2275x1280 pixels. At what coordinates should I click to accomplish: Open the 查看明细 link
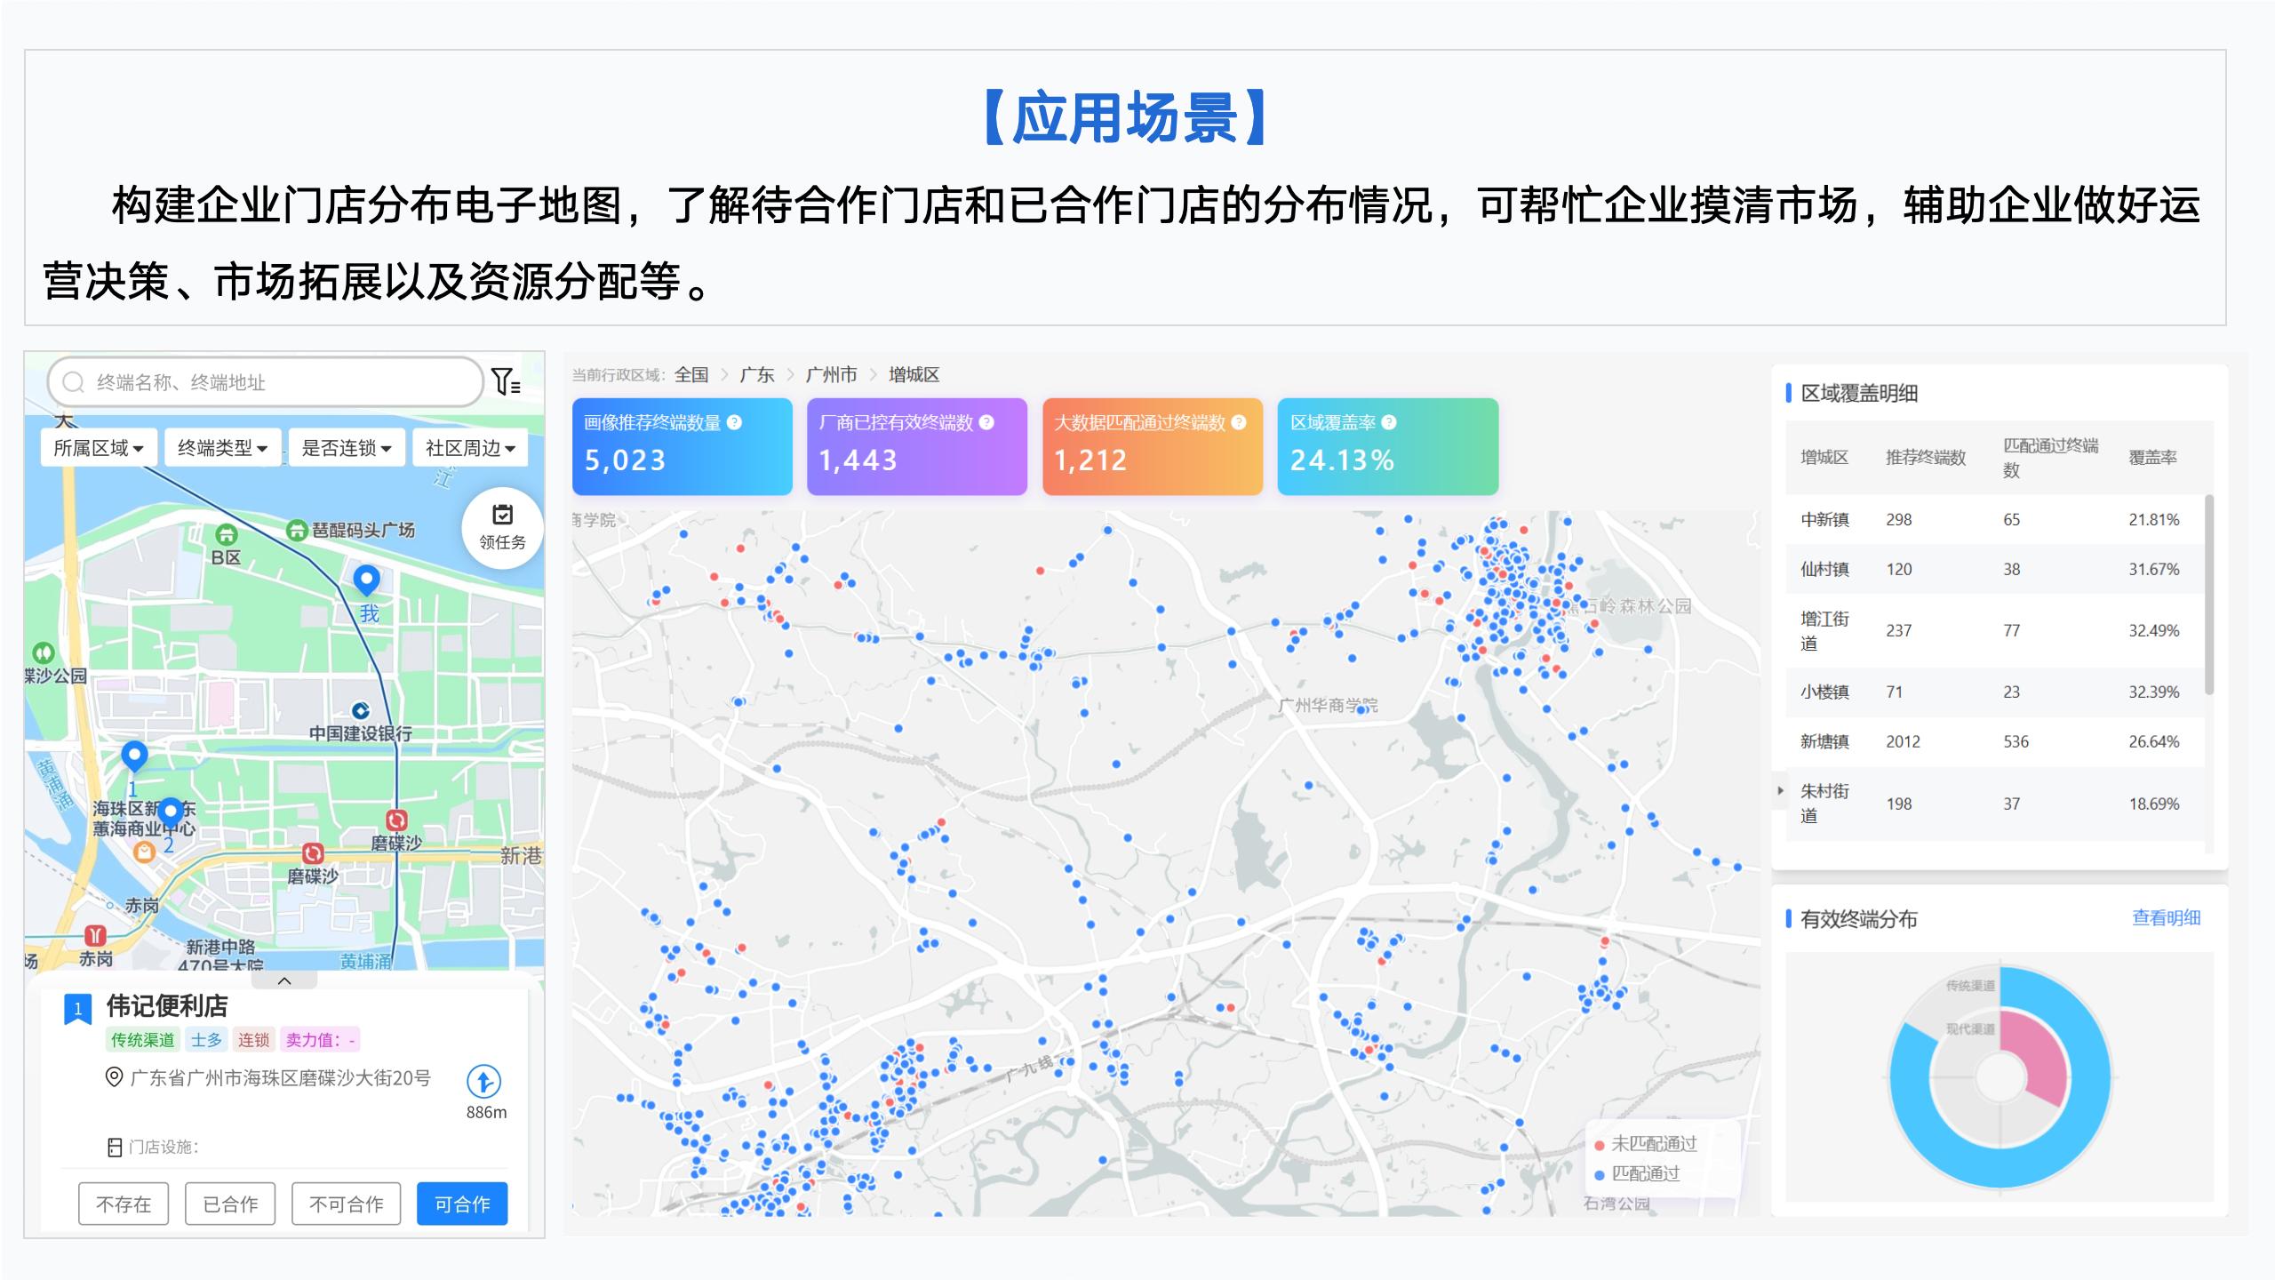[2167, 918]
